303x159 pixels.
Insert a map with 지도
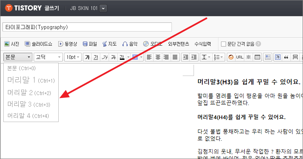[109, 44]
